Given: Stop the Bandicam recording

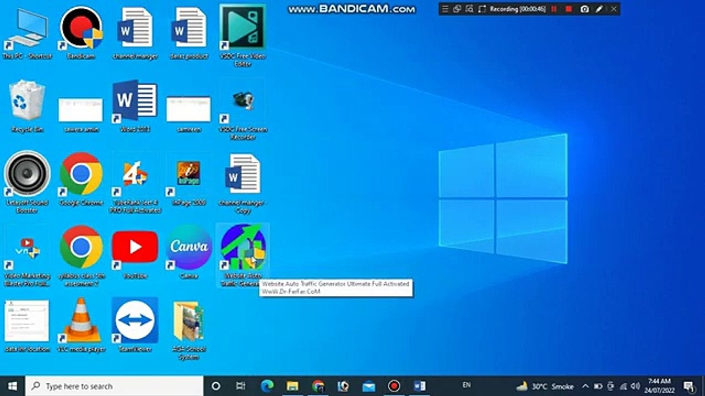Looking at the screenshot, I should click(x=568, y=9).
